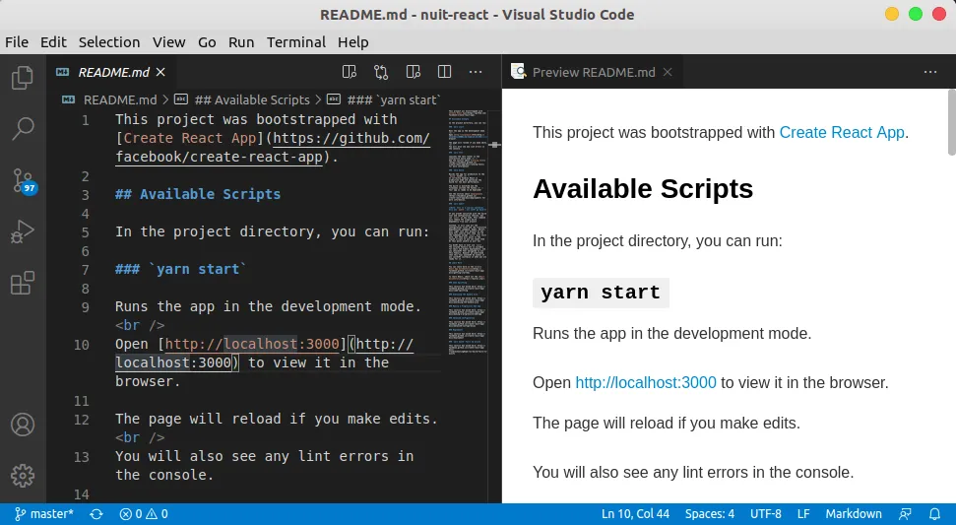Open More Actions menu in preview pane

930,72
